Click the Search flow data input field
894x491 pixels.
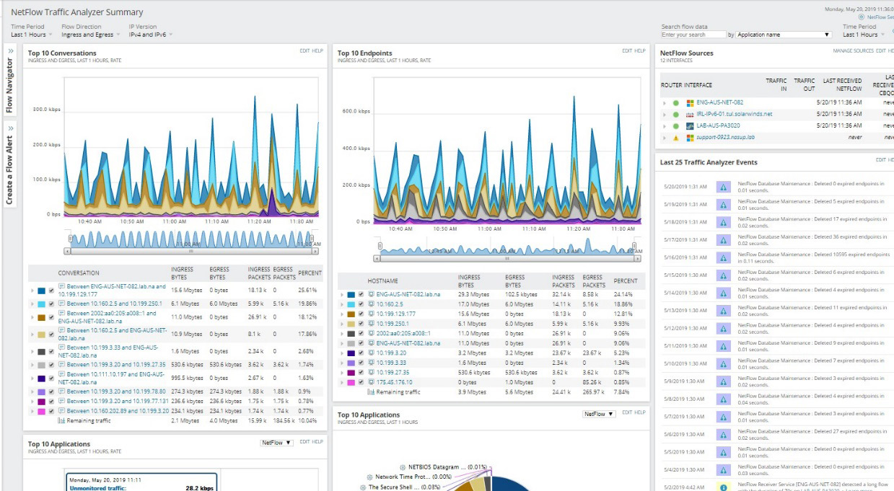pos(693,35)
